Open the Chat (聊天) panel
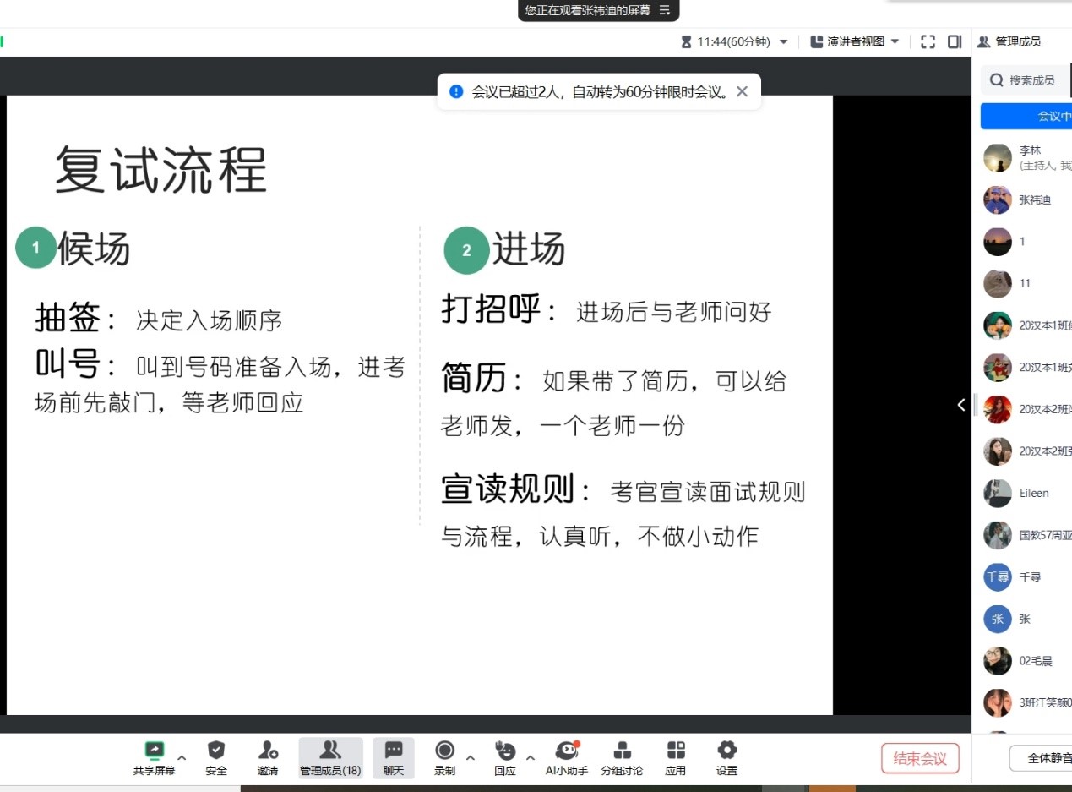The width and height of the screenshot is (1072, 792). (x=394, y=751)
